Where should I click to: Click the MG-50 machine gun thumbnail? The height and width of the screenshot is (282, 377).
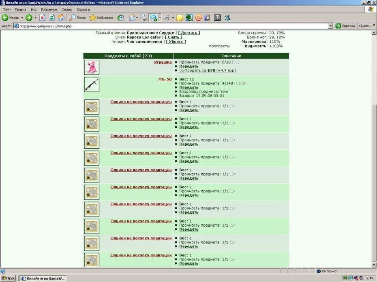[92, 84]
